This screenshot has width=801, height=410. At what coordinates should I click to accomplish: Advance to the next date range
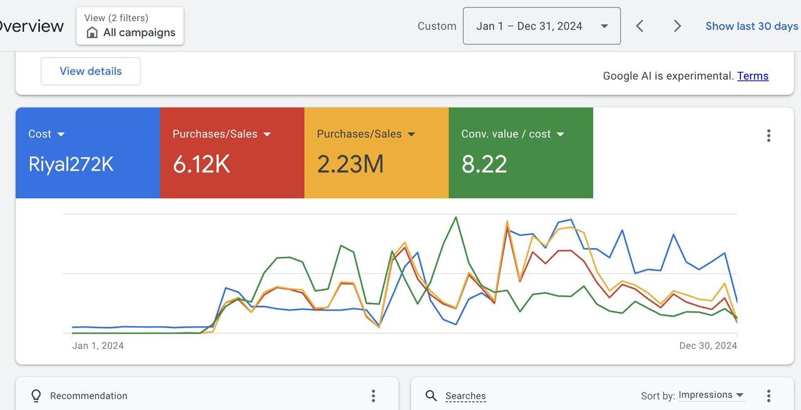click(677, 26)
